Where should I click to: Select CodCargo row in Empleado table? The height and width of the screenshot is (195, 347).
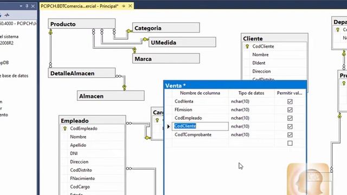pos(92,187)
